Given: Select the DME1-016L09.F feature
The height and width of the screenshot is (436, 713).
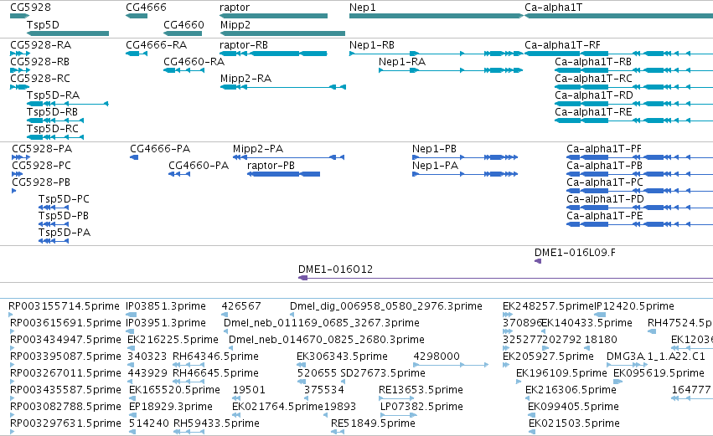Looking at the screenshot, I should point(575,253).
